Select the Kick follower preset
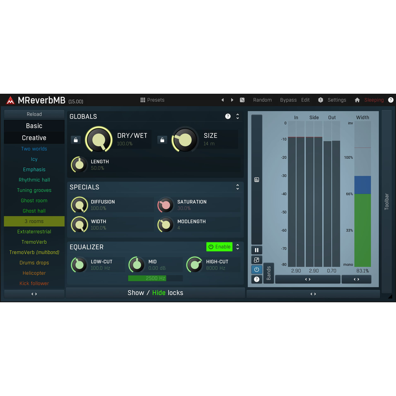Image resolution: width=396 pixels, height=396 pixels. coord(34,283)
